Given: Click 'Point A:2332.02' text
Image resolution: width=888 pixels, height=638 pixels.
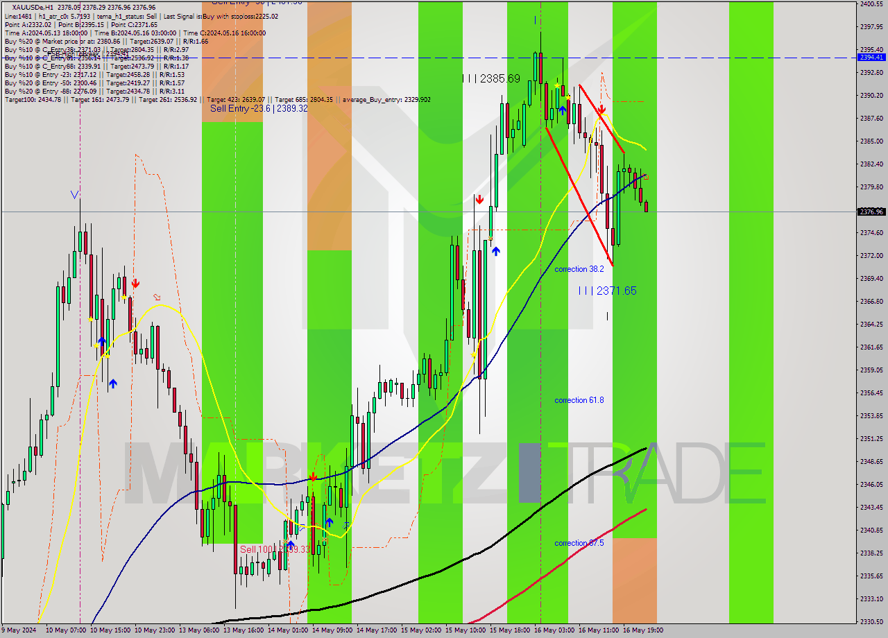Looking at the screenshot, I should tap(28, 24).
